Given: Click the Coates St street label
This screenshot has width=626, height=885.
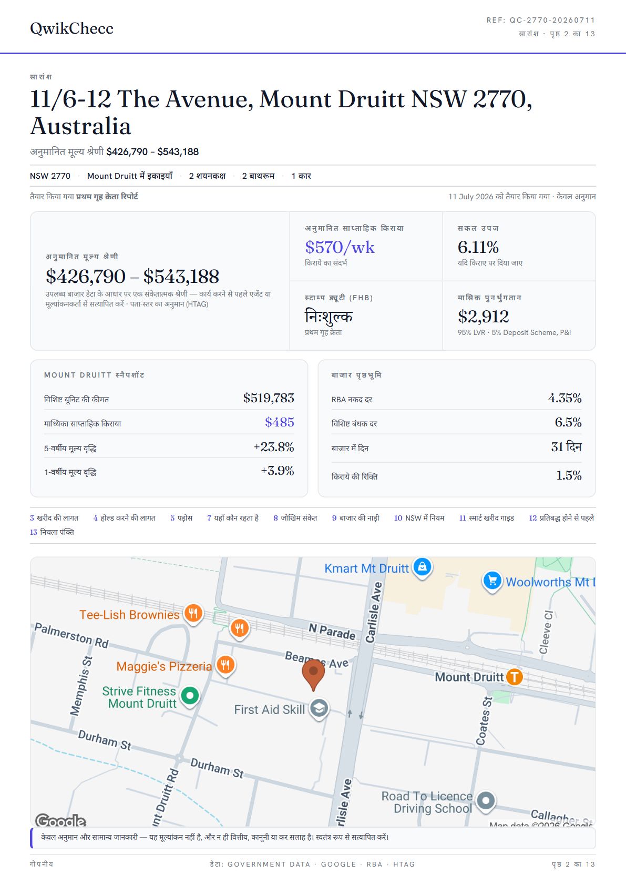Looking at the screenshot, I should click(484, 721).
